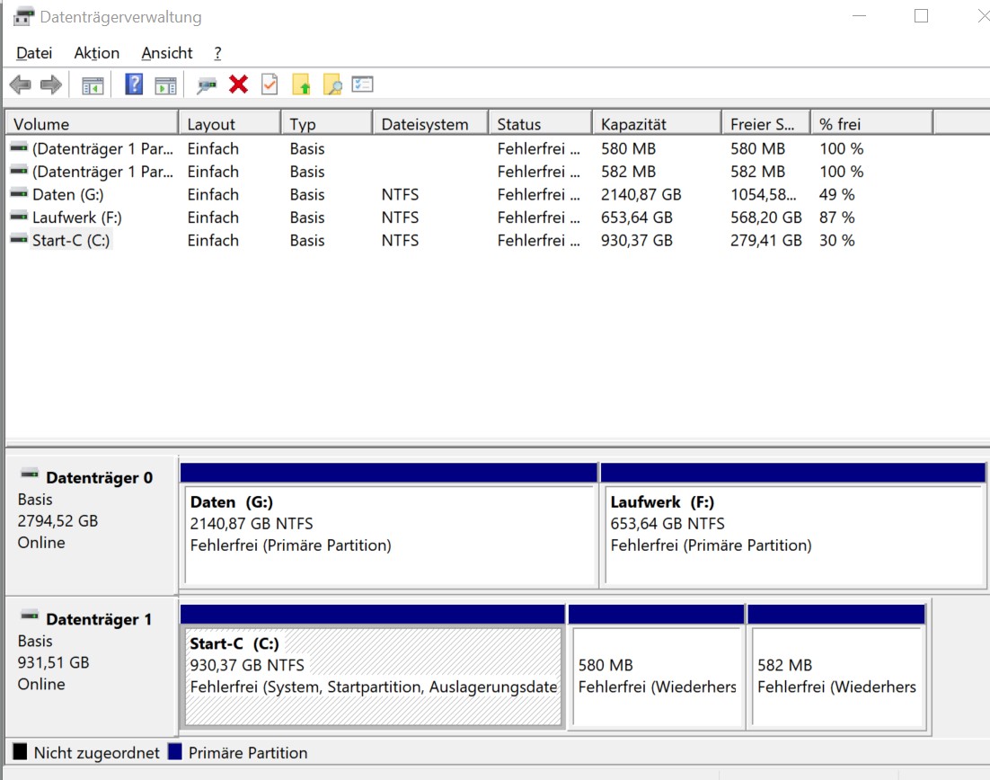Sort by the Freier S... column header
The width and height of the screenshot is (990, 780).
[766, 124]
